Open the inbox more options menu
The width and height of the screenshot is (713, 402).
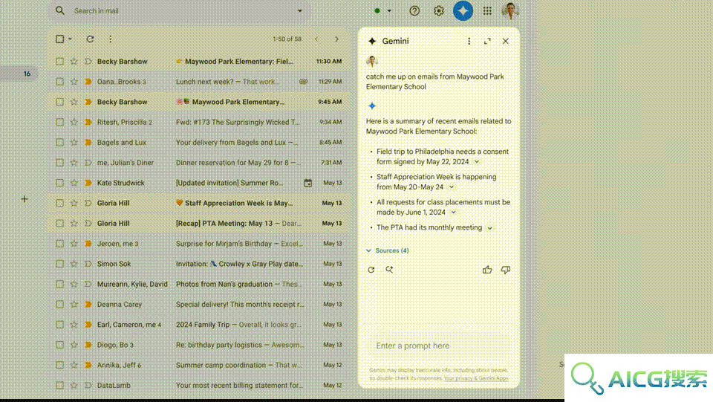[x=110, y=39]
